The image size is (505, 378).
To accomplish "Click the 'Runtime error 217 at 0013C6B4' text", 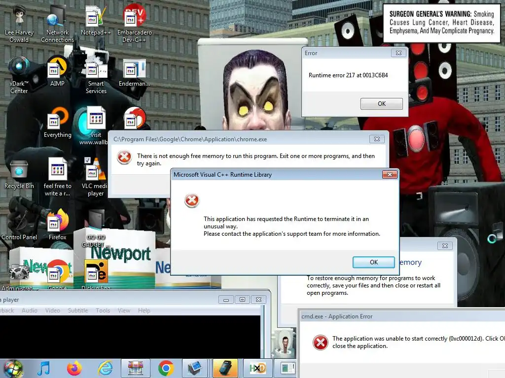I will point(348,75).
